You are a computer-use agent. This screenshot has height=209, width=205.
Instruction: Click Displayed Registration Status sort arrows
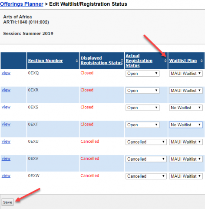point(122,61)
